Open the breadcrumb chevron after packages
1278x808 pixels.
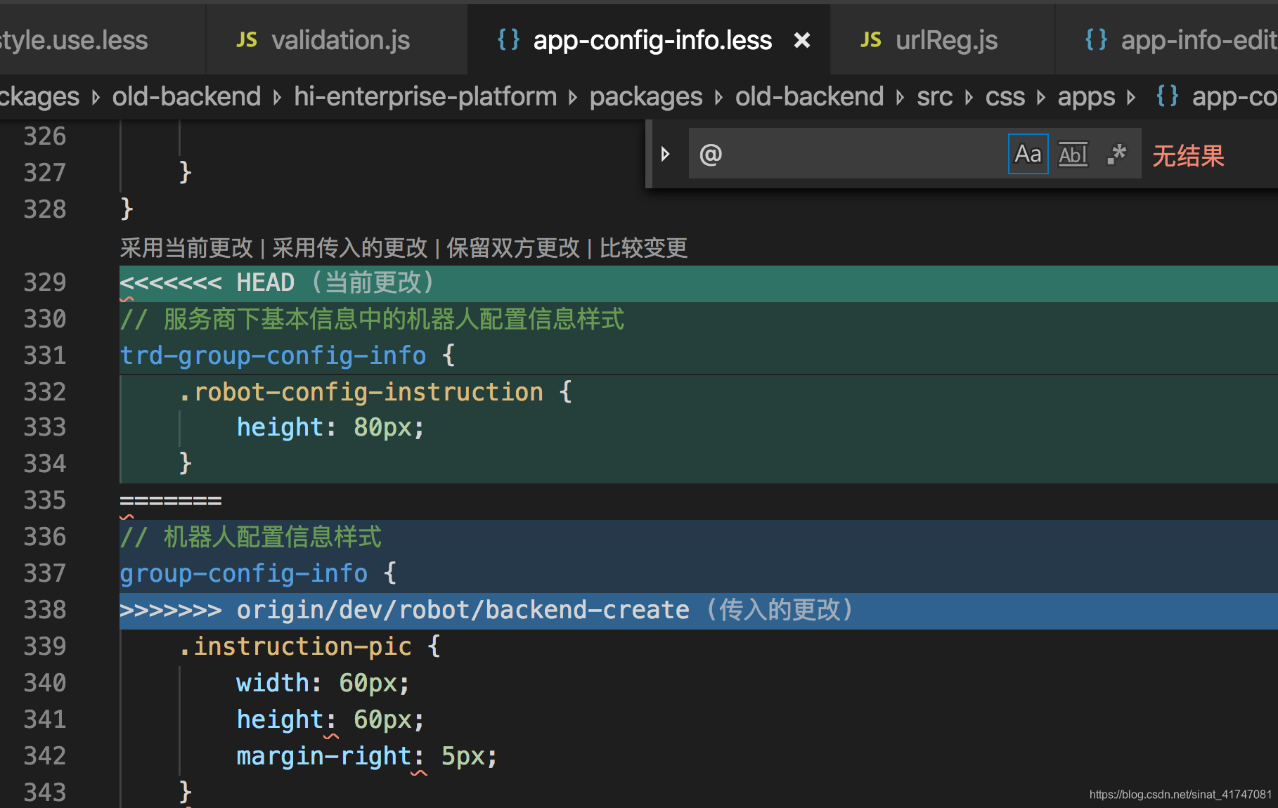(718, 98)
